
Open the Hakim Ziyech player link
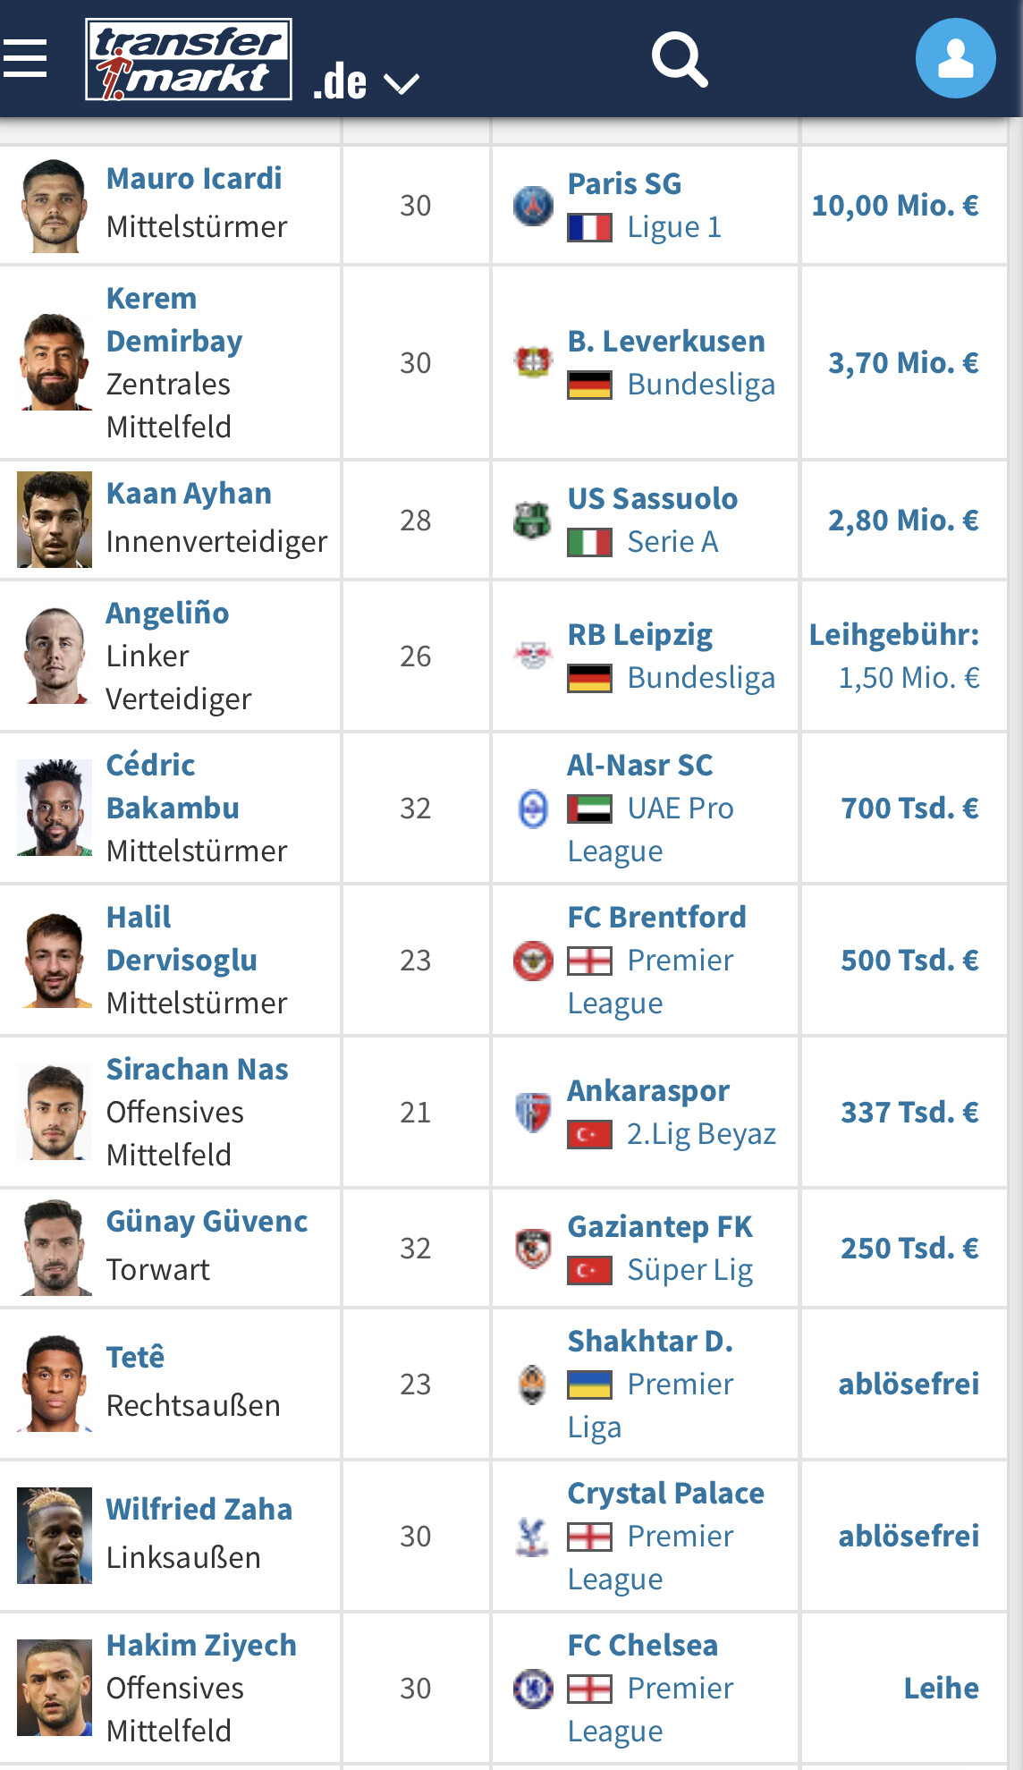201,1646
